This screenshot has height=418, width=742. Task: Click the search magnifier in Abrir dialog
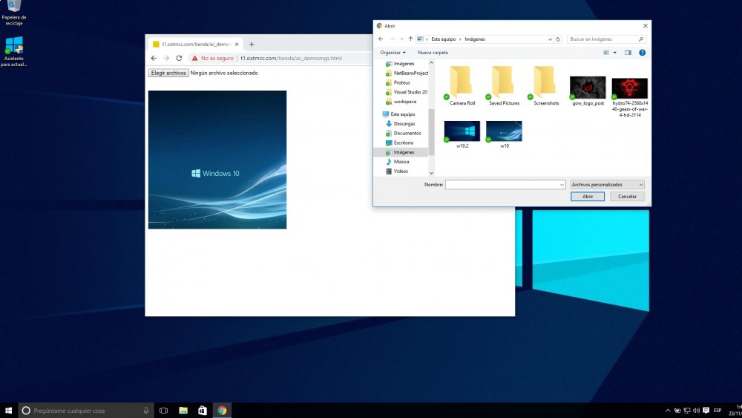coord(641,39)
